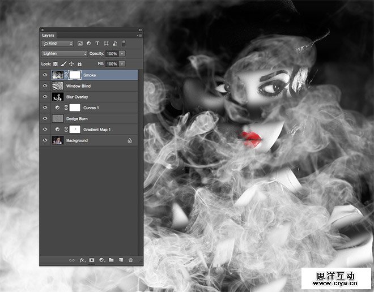Filter layers by type (T) icon
The width and height of the screenshot is (374, 292).
click(x=97, y=44)
